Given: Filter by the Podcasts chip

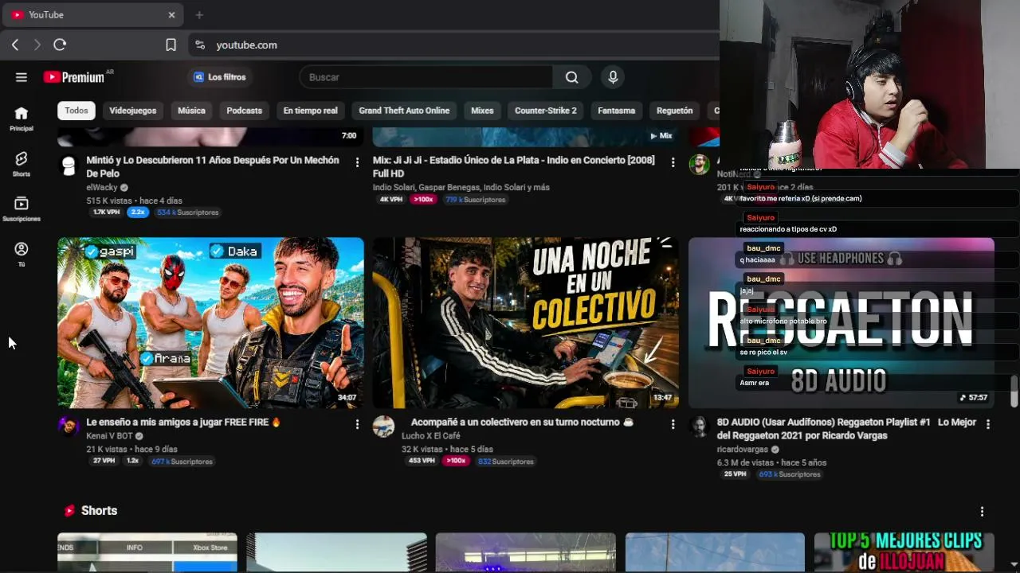Looking at the screenshot, I should point(244,111).
